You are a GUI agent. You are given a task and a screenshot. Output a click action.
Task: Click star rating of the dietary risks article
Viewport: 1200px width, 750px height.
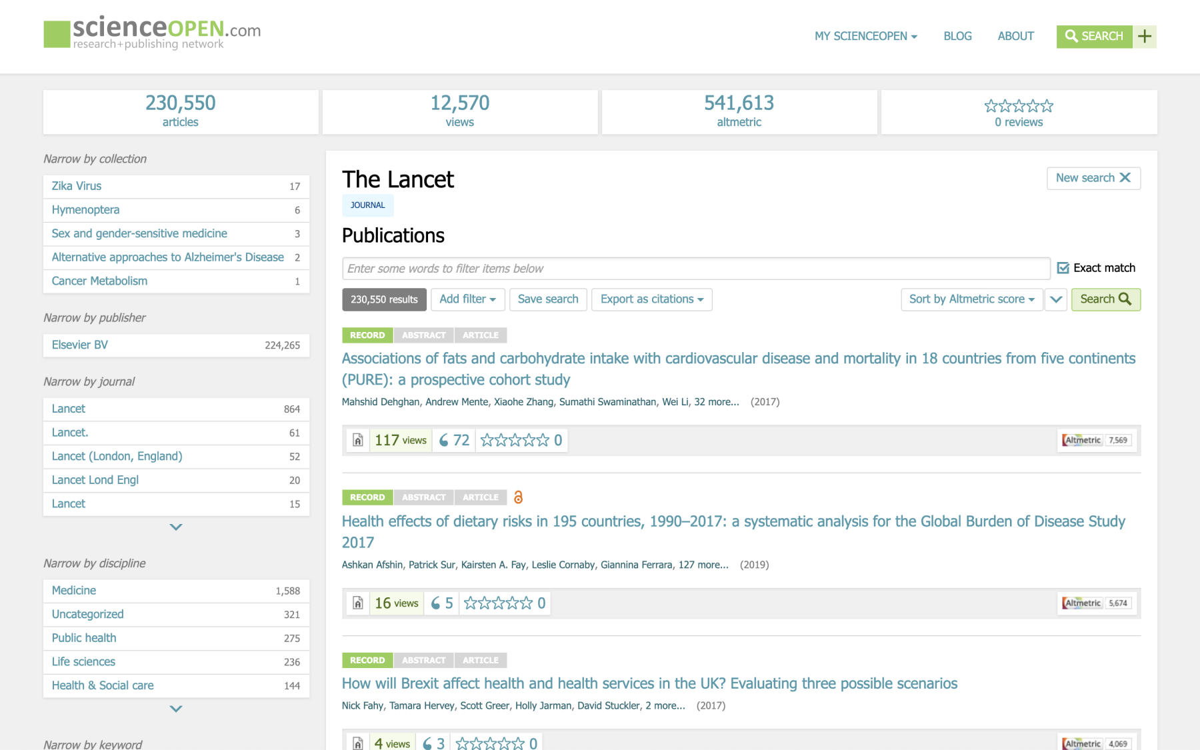point(498,603)
